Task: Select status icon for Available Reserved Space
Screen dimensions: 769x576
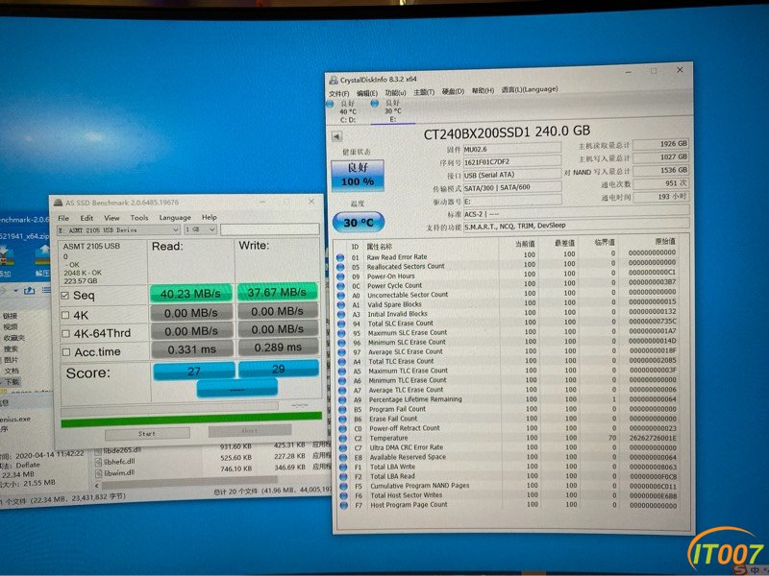Action: click(x=344, y=458)
